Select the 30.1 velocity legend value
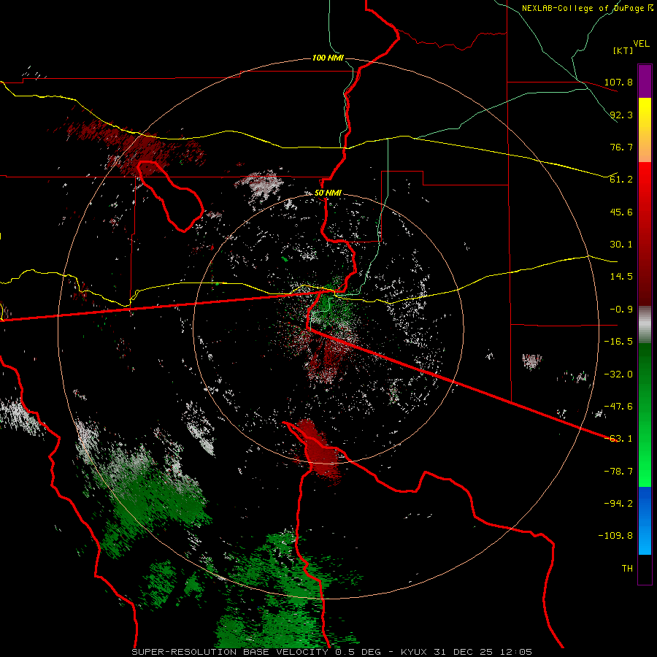The image size is (657, 657). point(621,245)
